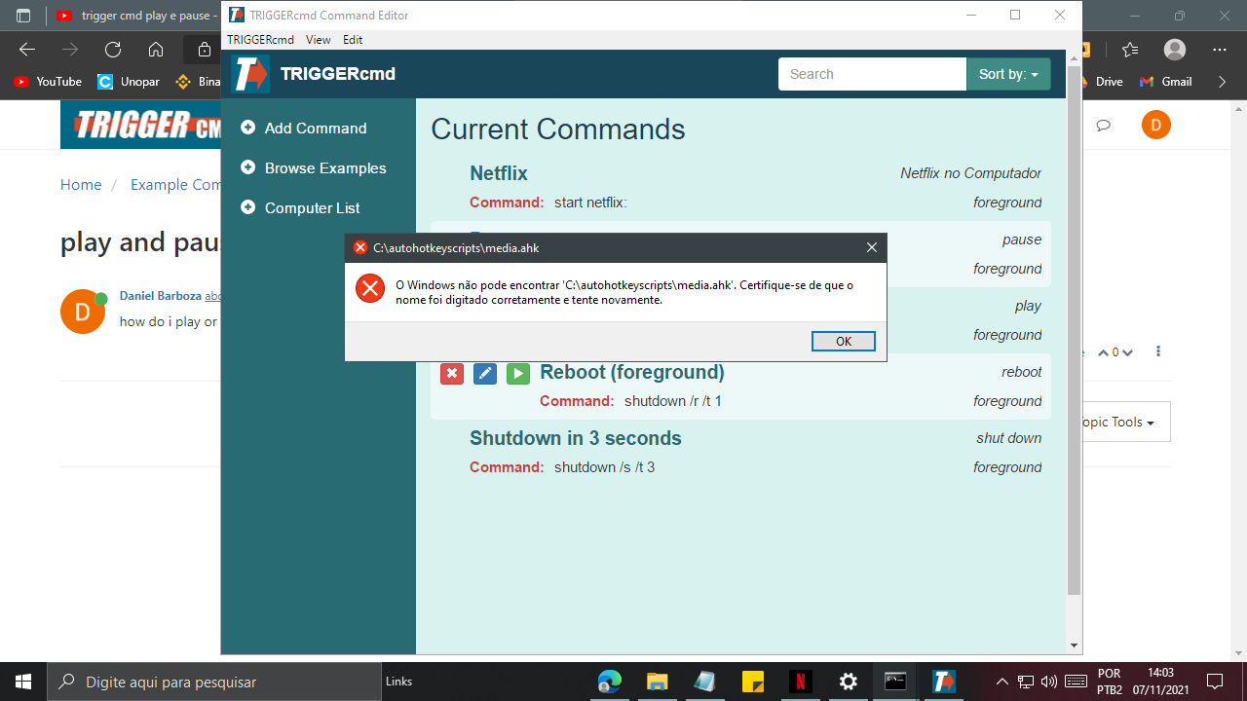Open the browser settings and more menu
Screen dimensions: 1247x701
point(1220,50)
